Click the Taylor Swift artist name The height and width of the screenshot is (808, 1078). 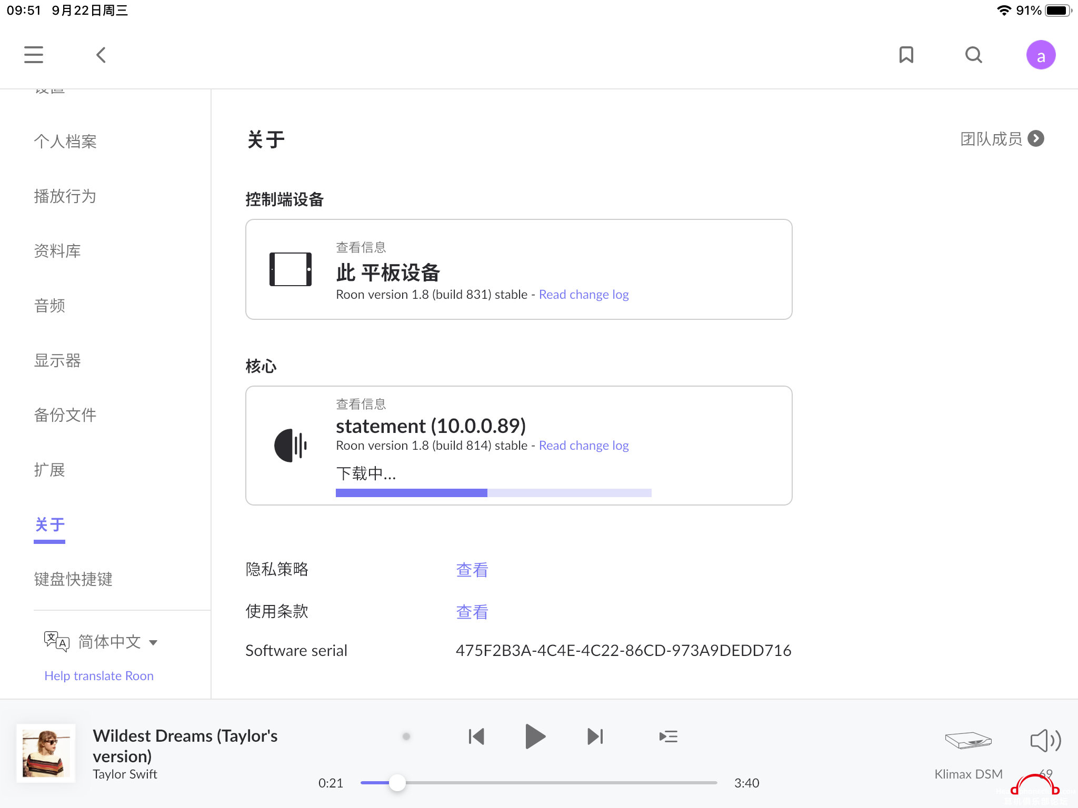click(125, 774)
